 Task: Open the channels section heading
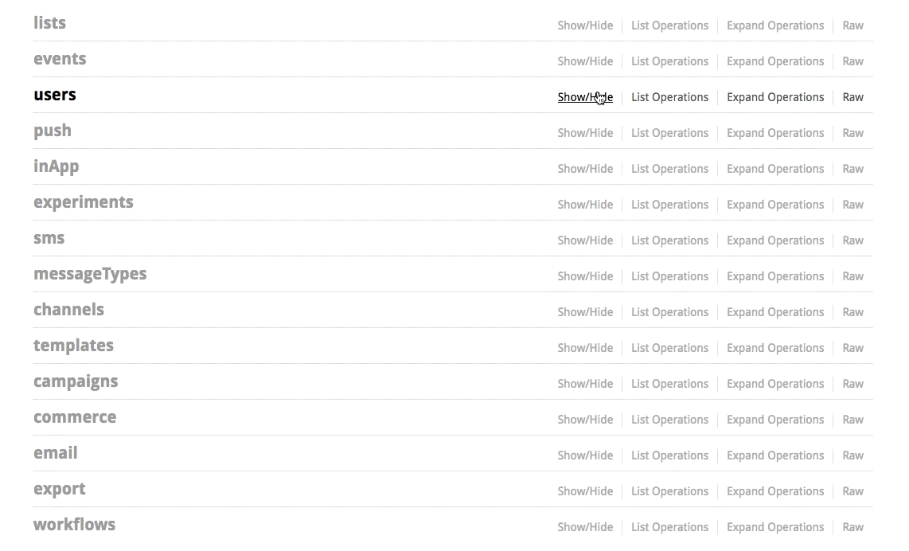[69, 310]
